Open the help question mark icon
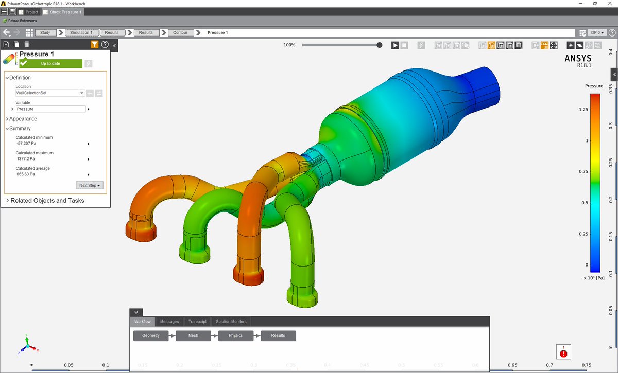 point(105,45)
